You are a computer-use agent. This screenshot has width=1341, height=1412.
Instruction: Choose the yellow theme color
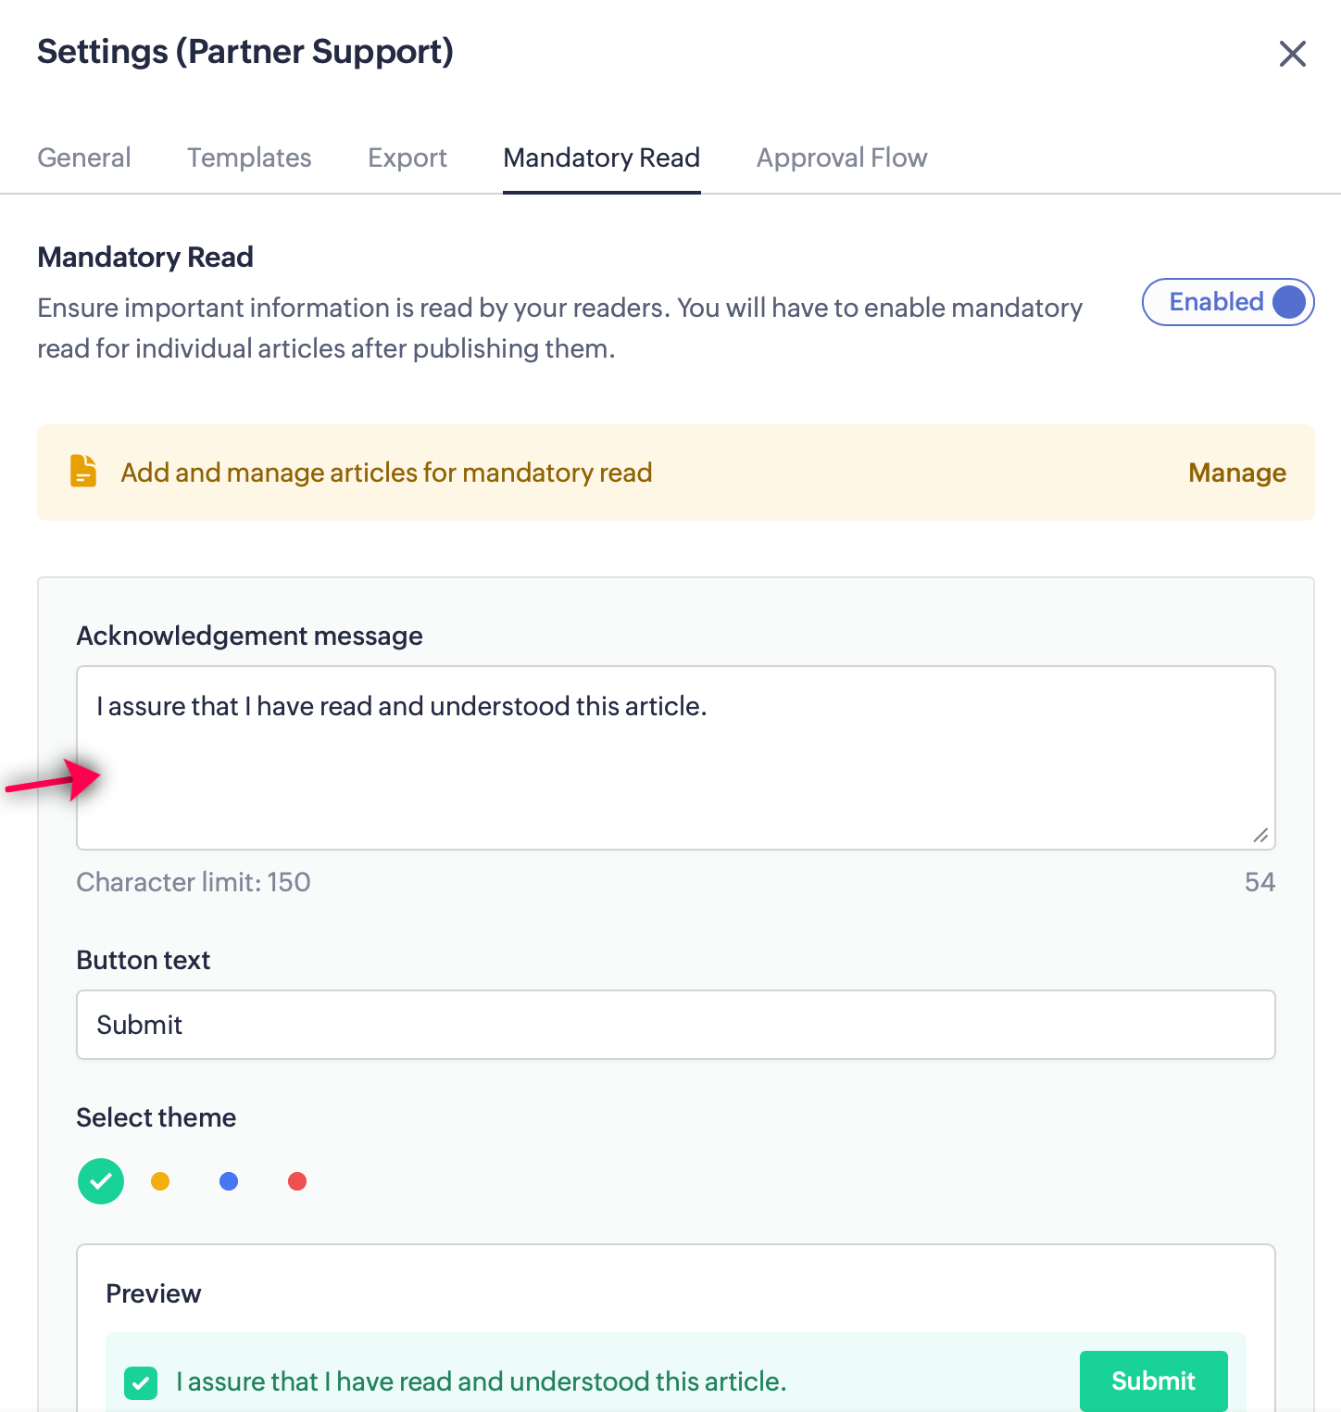160,1181
